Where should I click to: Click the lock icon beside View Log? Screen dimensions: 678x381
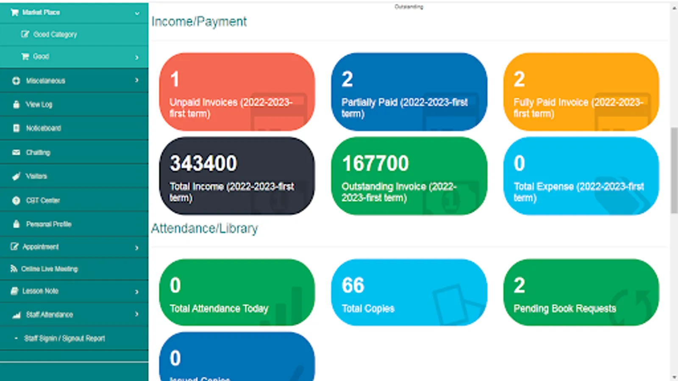(16, 104)
